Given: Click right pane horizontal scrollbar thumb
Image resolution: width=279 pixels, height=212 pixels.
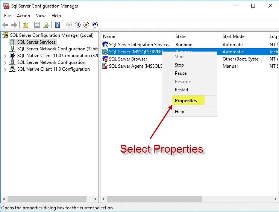Looking at the screenshot, I should [155, 199].
